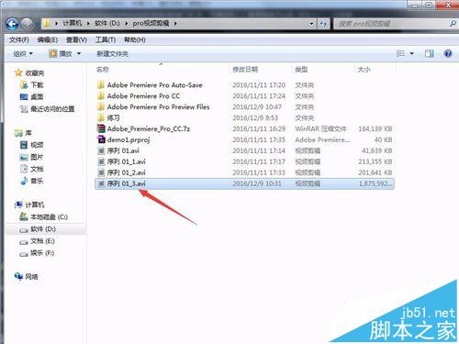This screenshot has height=344, width=459.
Task: Sort by the 修改日期 column header
Action: tap(245, 70)
